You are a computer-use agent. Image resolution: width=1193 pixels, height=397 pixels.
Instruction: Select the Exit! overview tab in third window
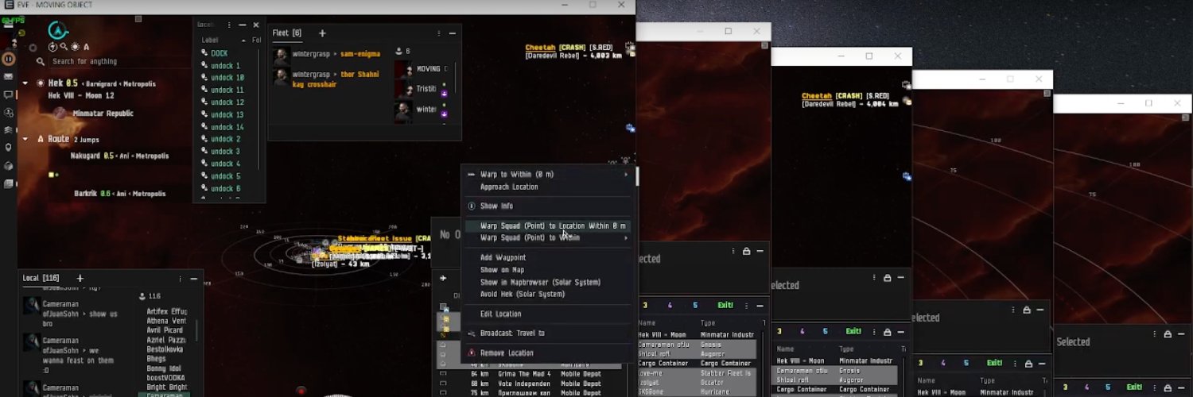[x=853, y=331]
